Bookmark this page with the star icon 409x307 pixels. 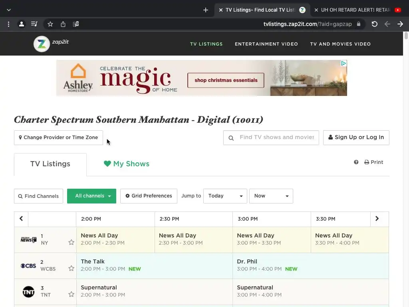click(x=50, y=24)
